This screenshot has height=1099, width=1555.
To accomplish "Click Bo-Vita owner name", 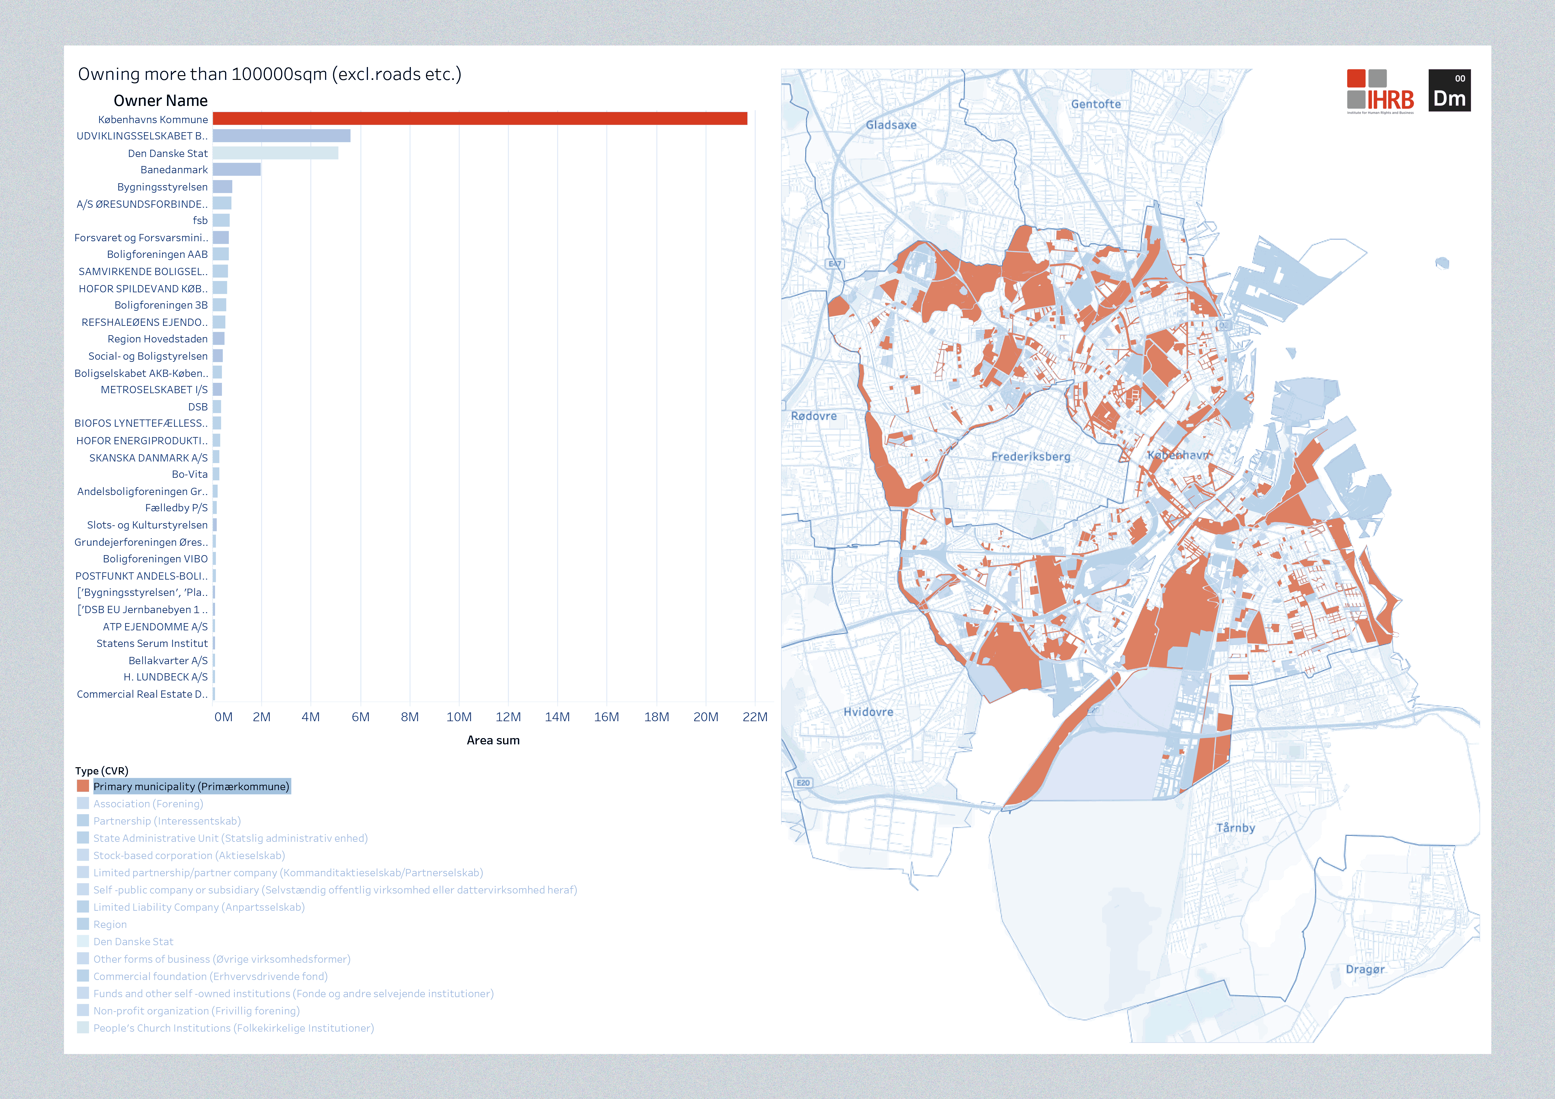I will pyautogui.click(x=190, y=474).
